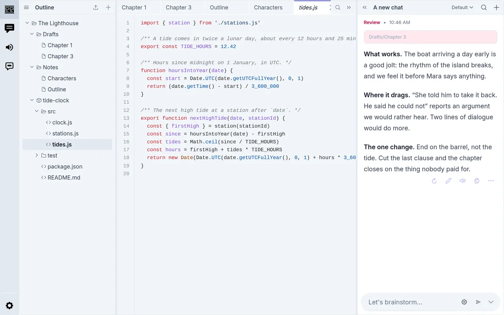Open the chat bubble icon in left rail
The image size is (504, 315).
click(x=9, y=28)
